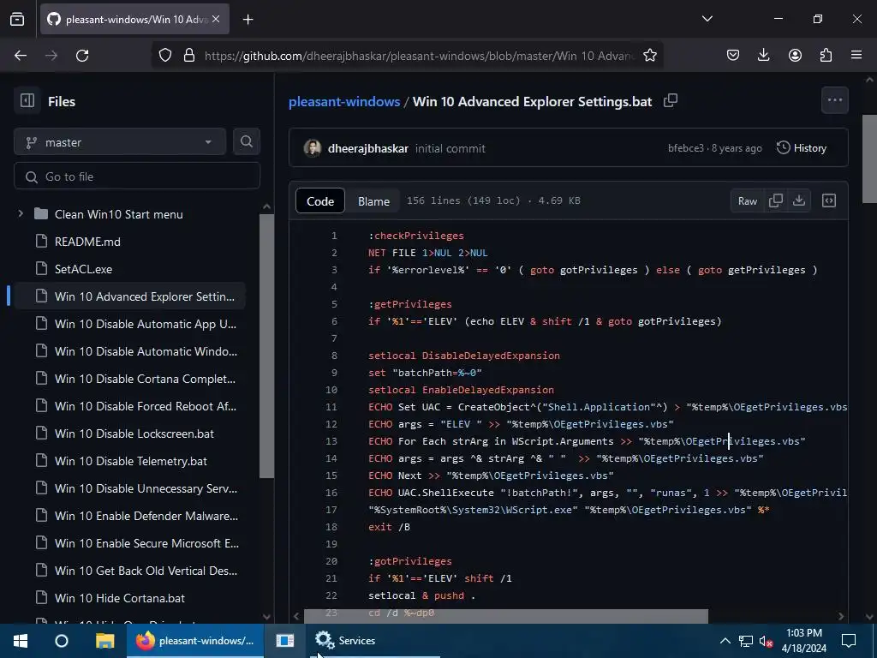877x658 pixels.
Task: Go back to previous page
Action: [x=21, y=56]
